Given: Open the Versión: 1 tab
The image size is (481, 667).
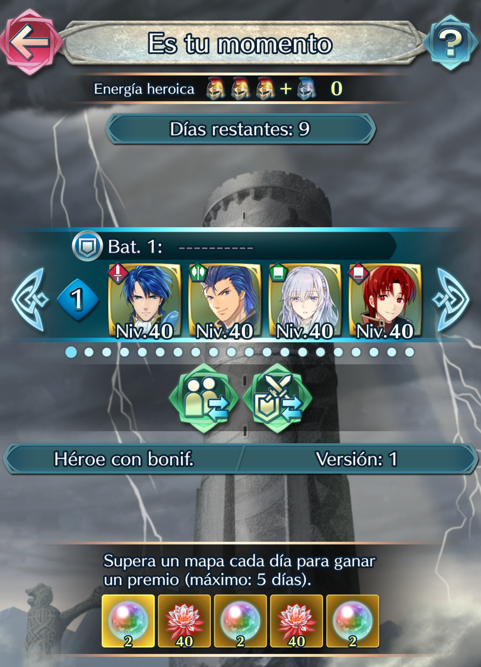Looking at the screenshot, I should point(357,459).
